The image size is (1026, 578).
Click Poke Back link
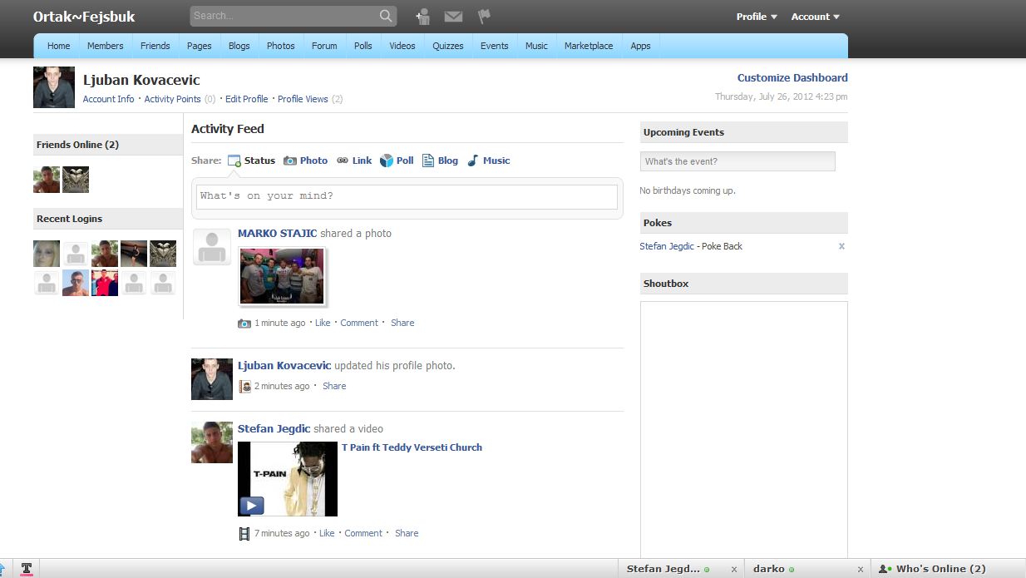click(722, 246)
